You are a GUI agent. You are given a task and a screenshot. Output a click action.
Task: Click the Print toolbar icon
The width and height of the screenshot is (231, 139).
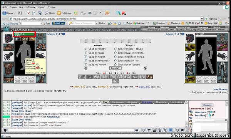pyautogui.click(x=90, y=13)
